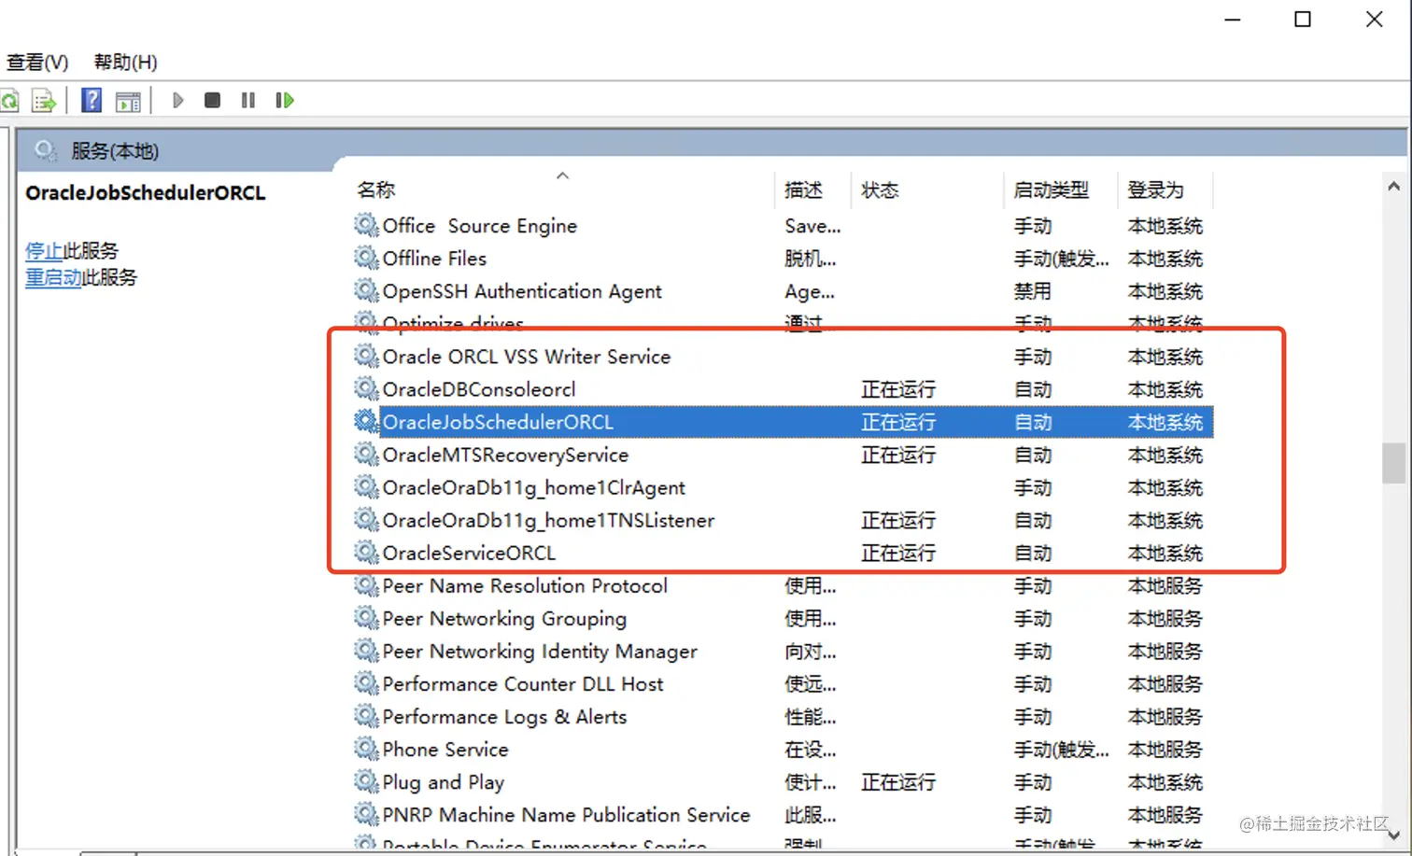Click the 重启动 link to restart service
The image size is (1412, 856).
coord(53,277)
